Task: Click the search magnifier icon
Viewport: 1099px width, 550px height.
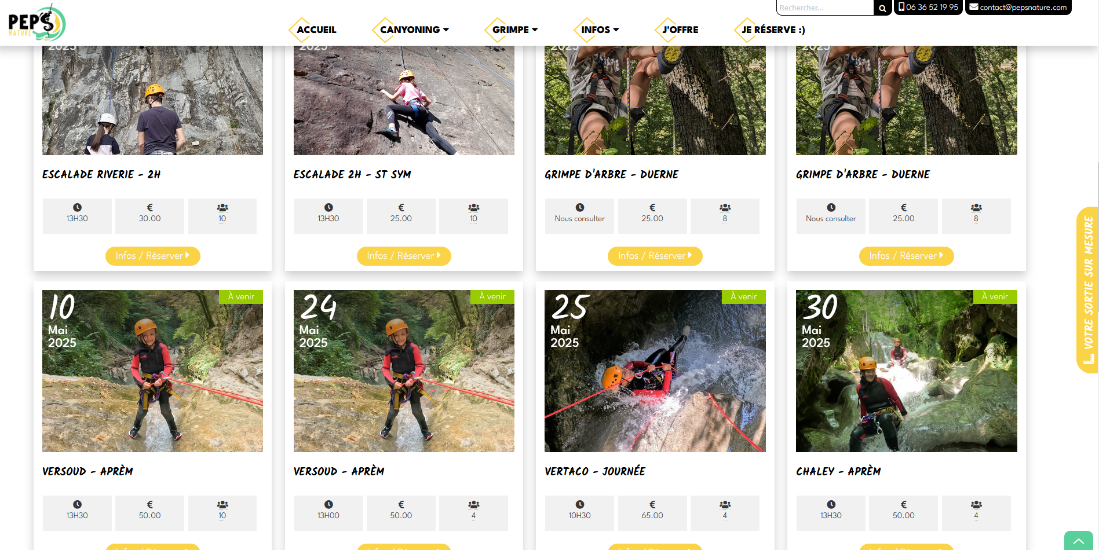Action: coord(882,8)
